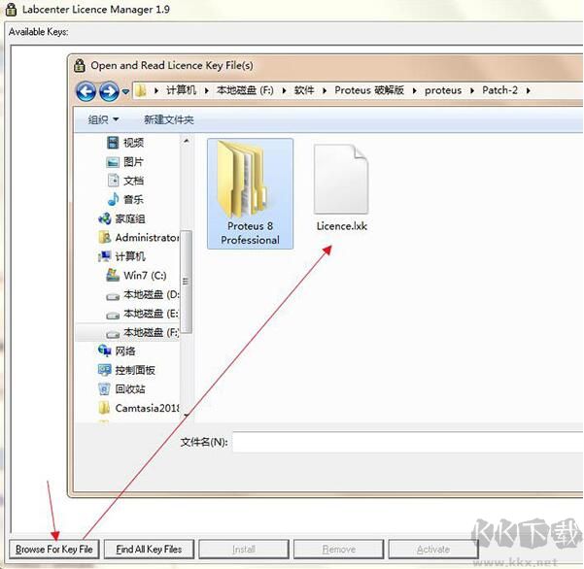The height and width of the screenshot is (569, 584).
Task: Click 新建文件夹 toolbar button
Action: [x=169, y=119]
